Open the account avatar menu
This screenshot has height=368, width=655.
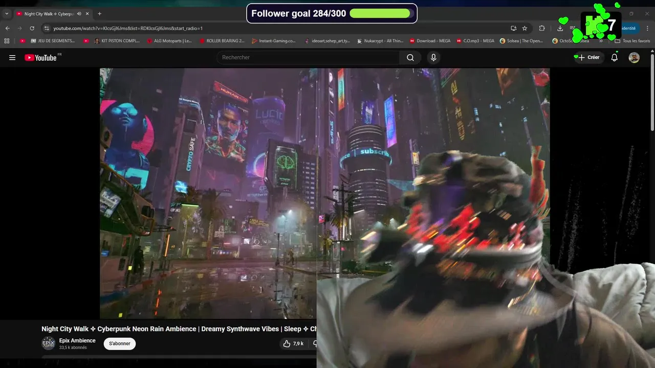634,58
